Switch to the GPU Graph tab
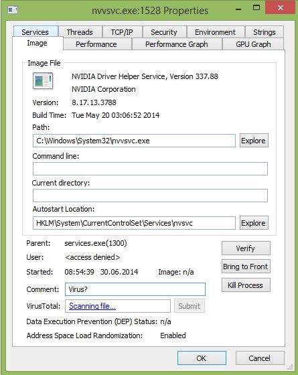The height and width of the screenshot is (375, 298). (x=253, y=44)
